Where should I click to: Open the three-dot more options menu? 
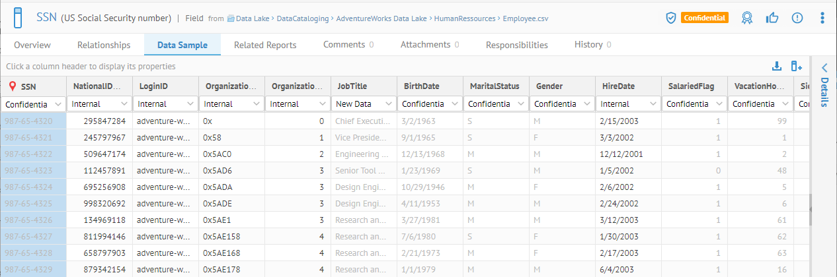click(x=822, y=18)
